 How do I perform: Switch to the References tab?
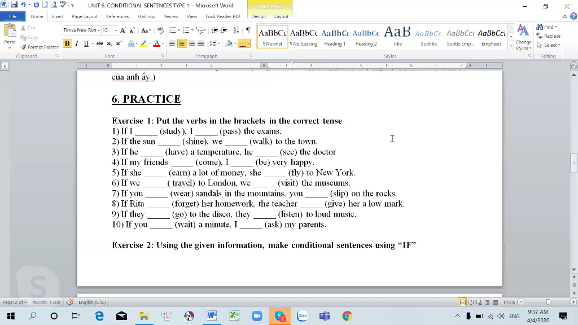point(117,16)
